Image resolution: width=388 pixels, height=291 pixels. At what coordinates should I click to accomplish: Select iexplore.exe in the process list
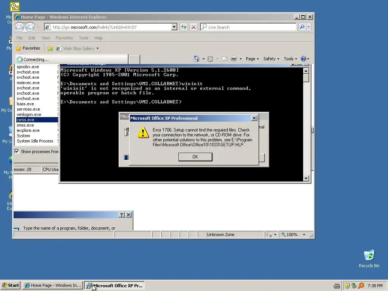(37, 130)
